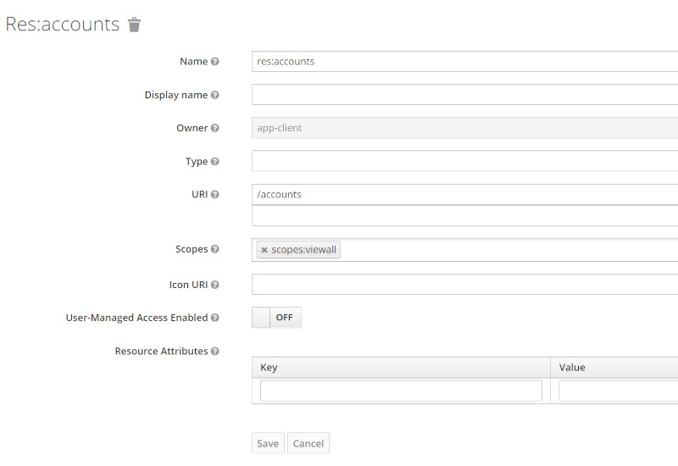Click the Type input field
Viewport: 678px width, 466px height.
coord(464,161)
